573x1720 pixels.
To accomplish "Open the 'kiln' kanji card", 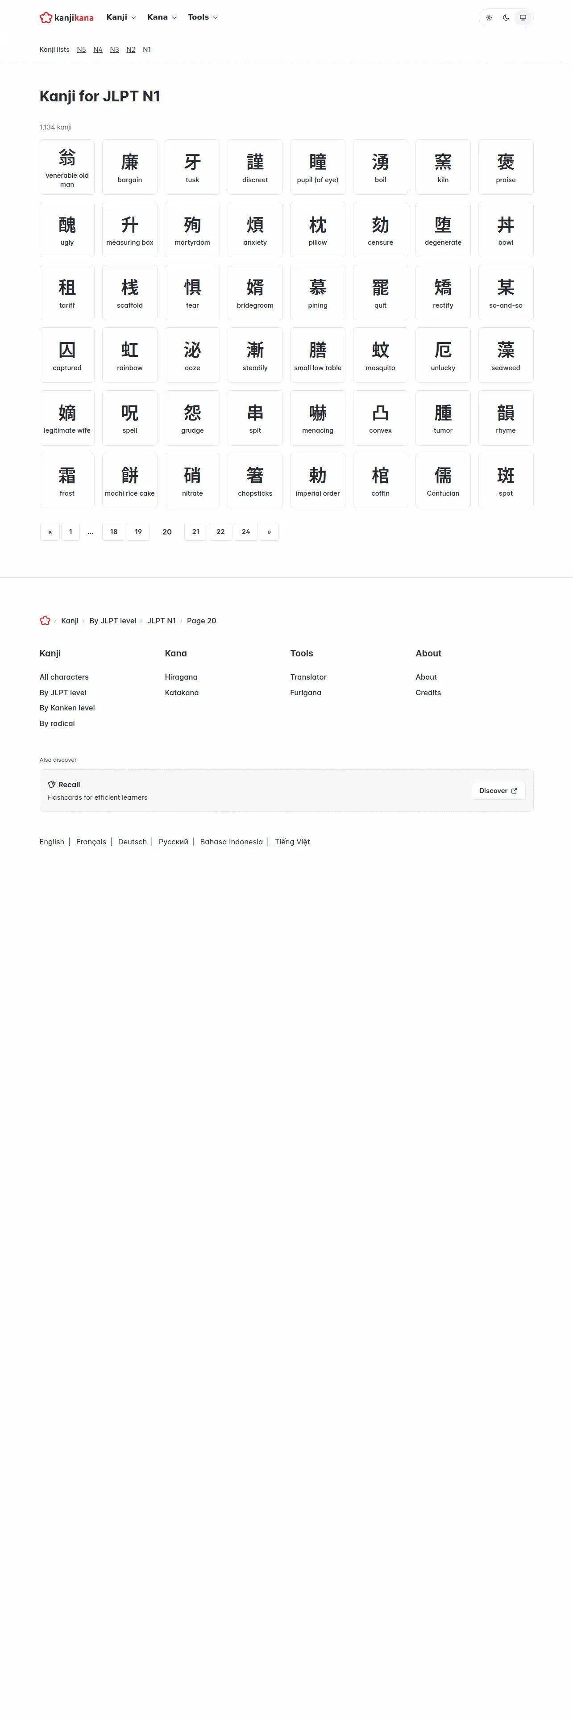I will [443, 167].
